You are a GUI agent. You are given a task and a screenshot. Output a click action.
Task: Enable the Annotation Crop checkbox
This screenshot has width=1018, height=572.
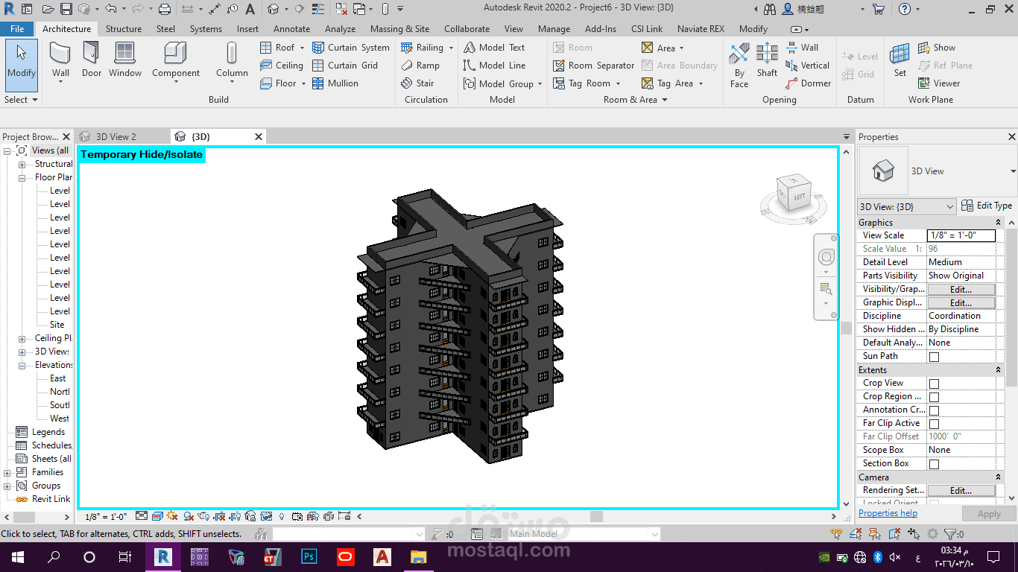[934, 410]
